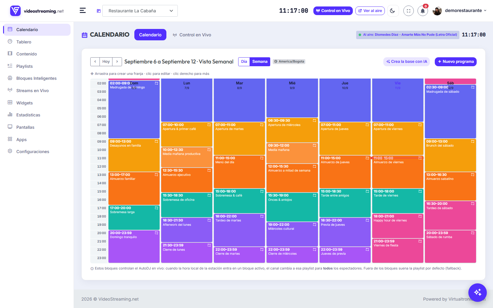Go to previous week arrow
Image resolution: width=493 pixels, height=308 pixels.
[95, 62]
